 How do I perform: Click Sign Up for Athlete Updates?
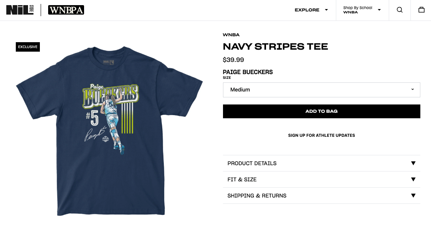coord(321,135)
